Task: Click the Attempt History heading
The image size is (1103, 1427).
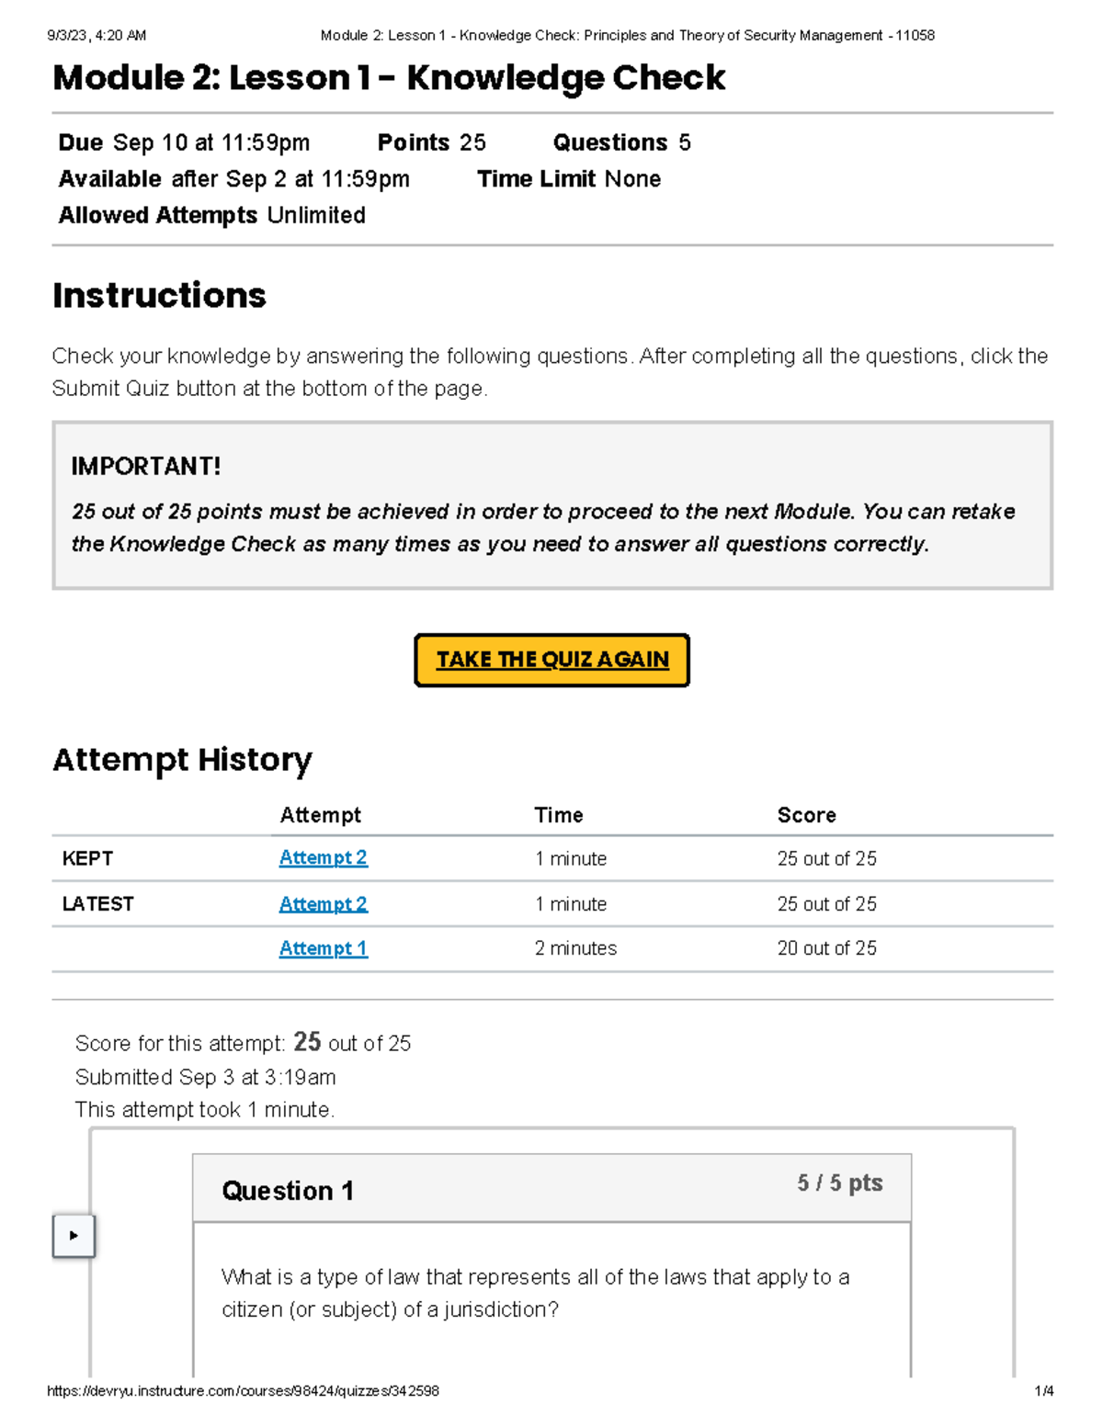Action: coord(183,760)
